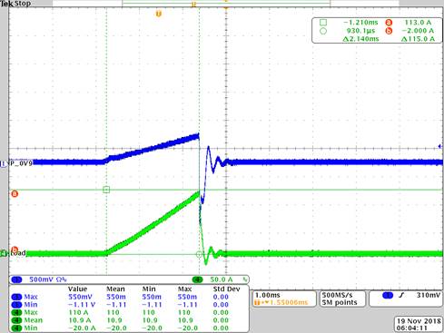
Task: Click the blue badge on the Max 550mV row
Action: click(x=16, y=297)
